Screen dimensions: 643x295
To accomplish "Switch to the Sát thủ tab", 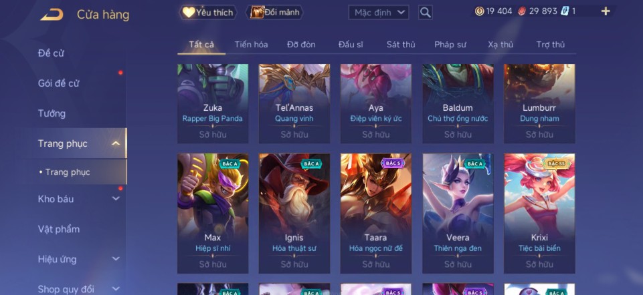I will pos(401,45).
